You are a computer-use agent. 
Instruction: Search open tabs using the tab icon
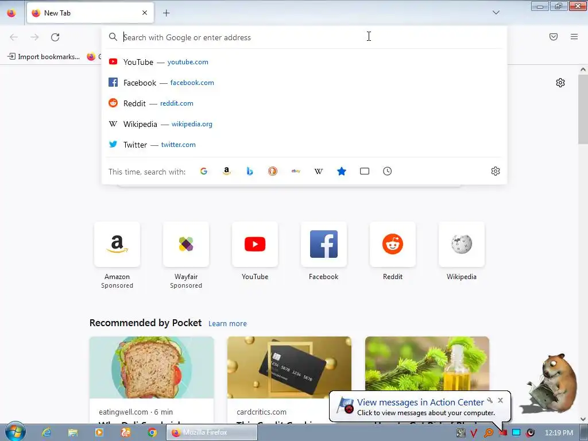click(365, 171)
